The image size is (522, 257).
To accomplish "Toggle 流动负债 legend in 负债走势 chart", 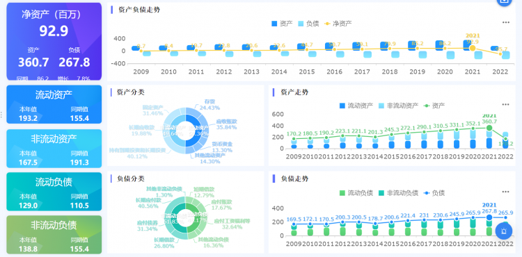I will [356, 193].
